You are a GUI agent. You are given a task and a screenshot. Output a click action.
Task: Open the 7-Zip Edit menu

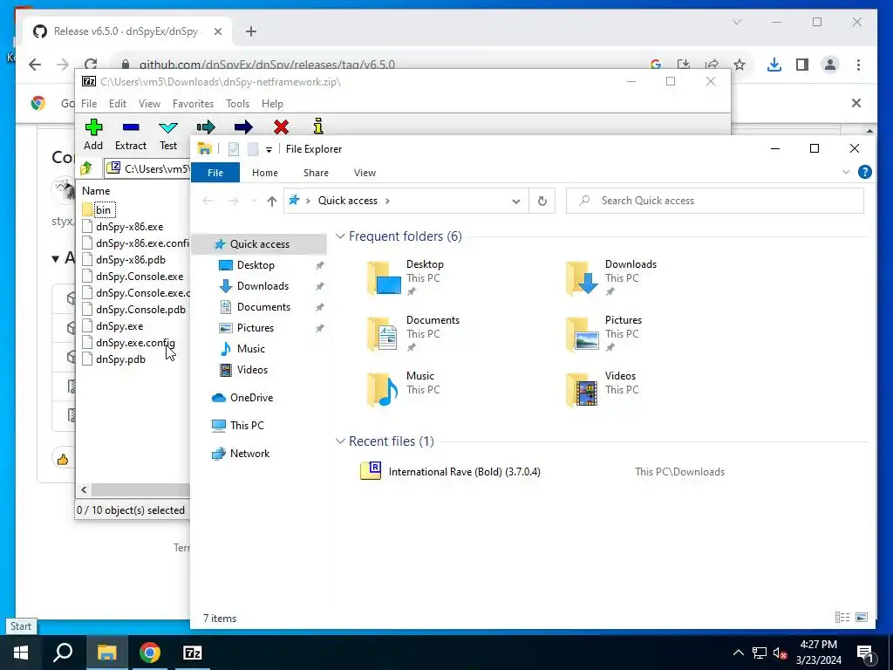click(118, 104)
